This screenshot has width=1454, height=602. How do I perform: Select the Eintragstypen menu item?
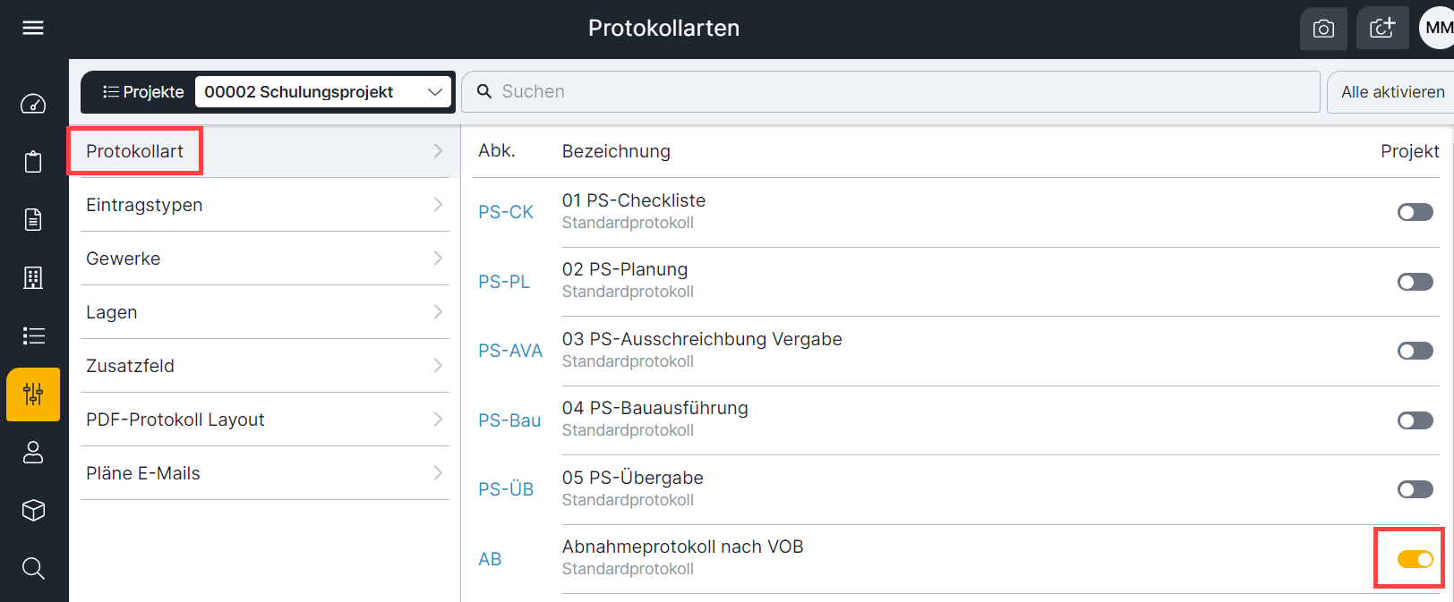(144, 205)
